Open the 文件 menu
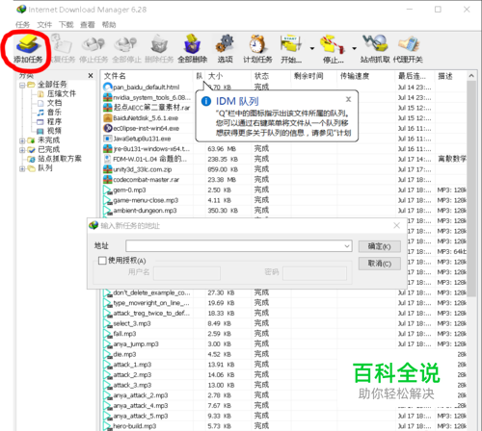Screen dimensions: 482x431 [44, 25]
